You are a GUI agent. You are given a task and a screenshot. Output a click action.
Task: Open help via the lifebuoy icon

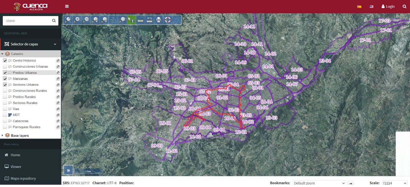tap(168, 20)
